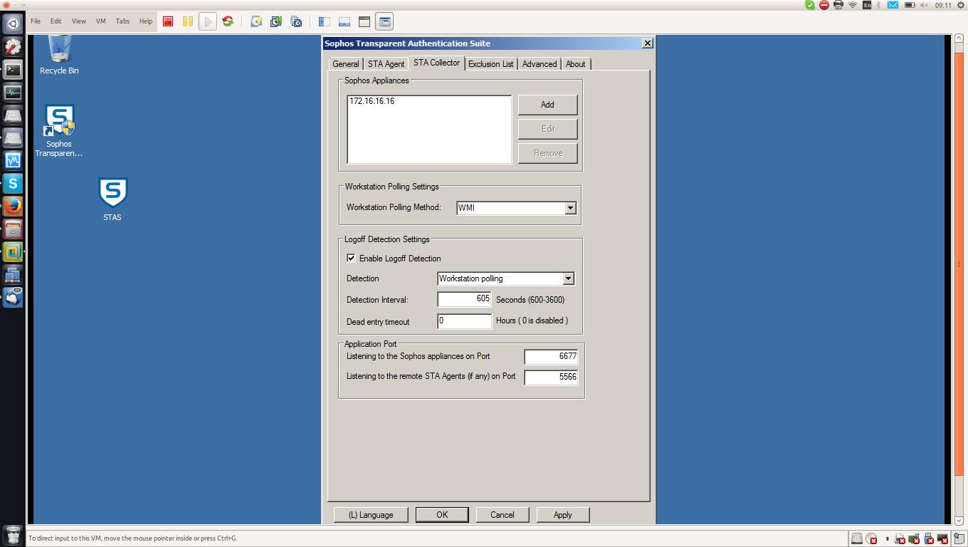
Task: Click the (L) Language button
Action: 371,515
